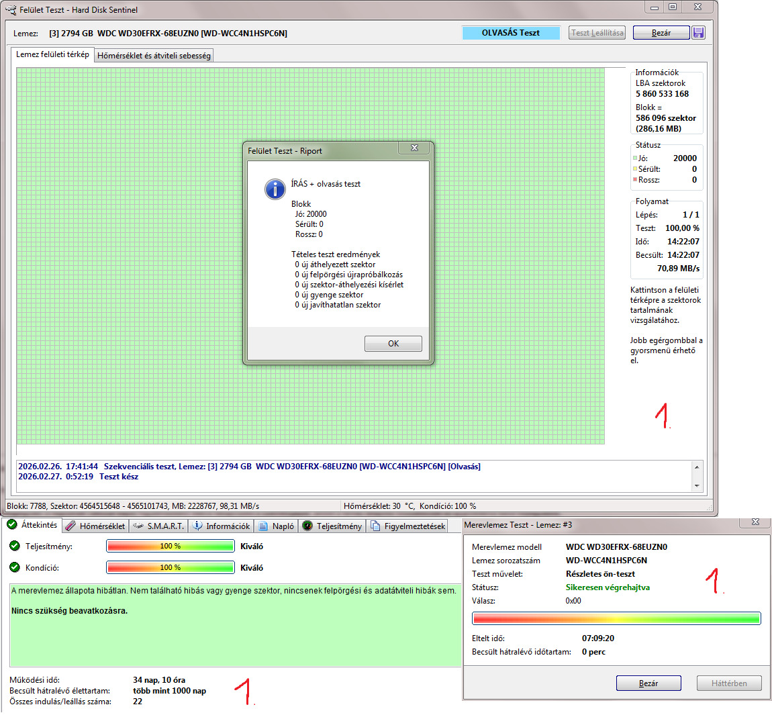Image resolution: width=772 pixels, height=715 pixels.
Task: Click the Háttérben button
Action: pos(729,683)
